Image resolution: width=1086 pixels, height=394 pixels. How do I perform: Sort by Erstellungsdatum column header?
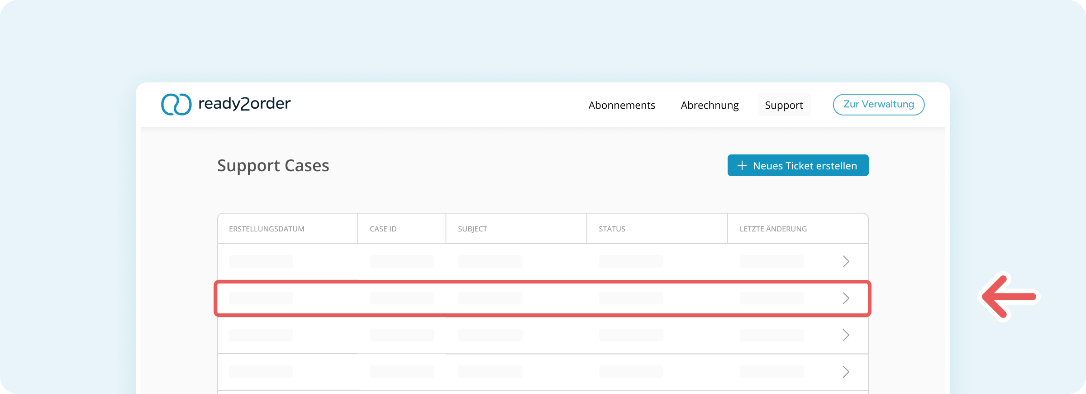[x=267, y=229]
